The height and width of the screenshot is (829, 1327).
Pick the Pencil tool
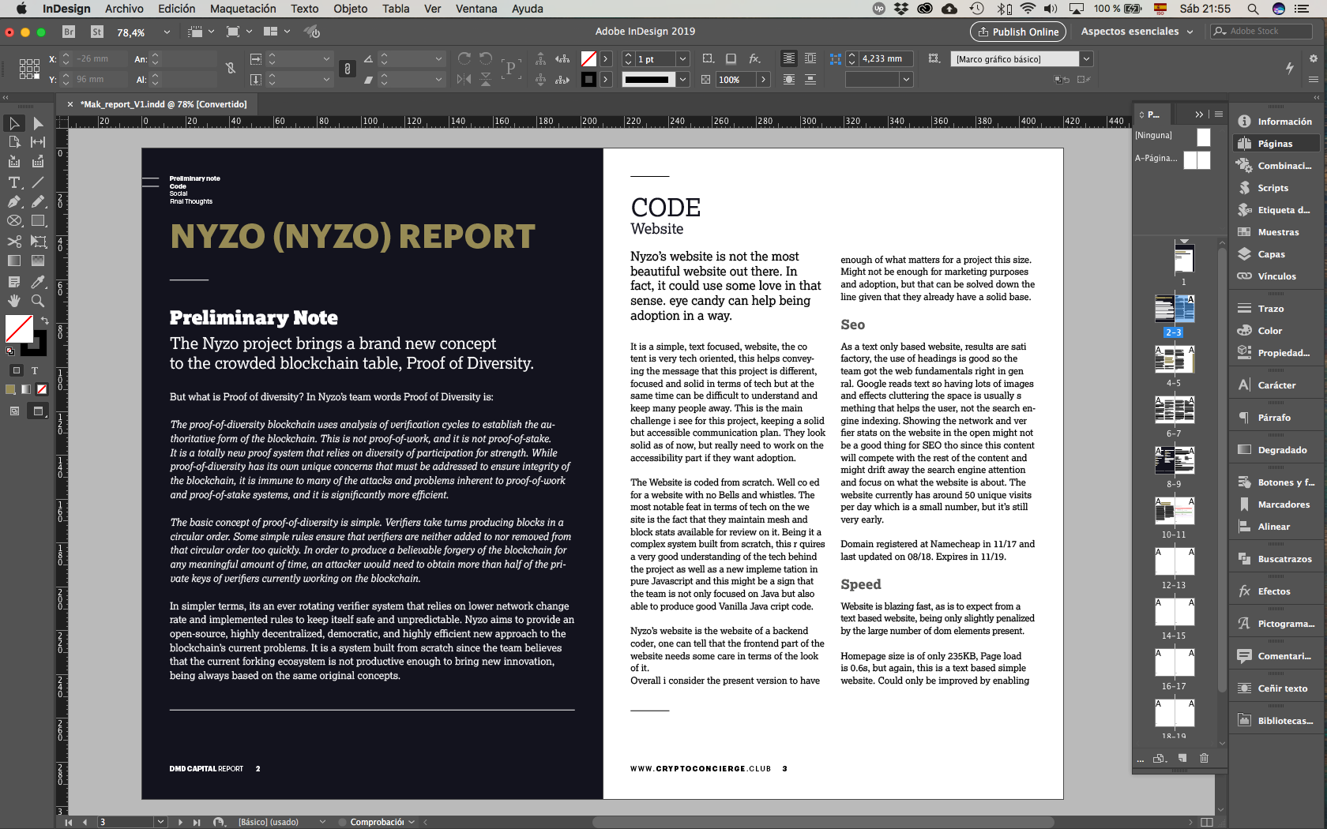point(38,201)
